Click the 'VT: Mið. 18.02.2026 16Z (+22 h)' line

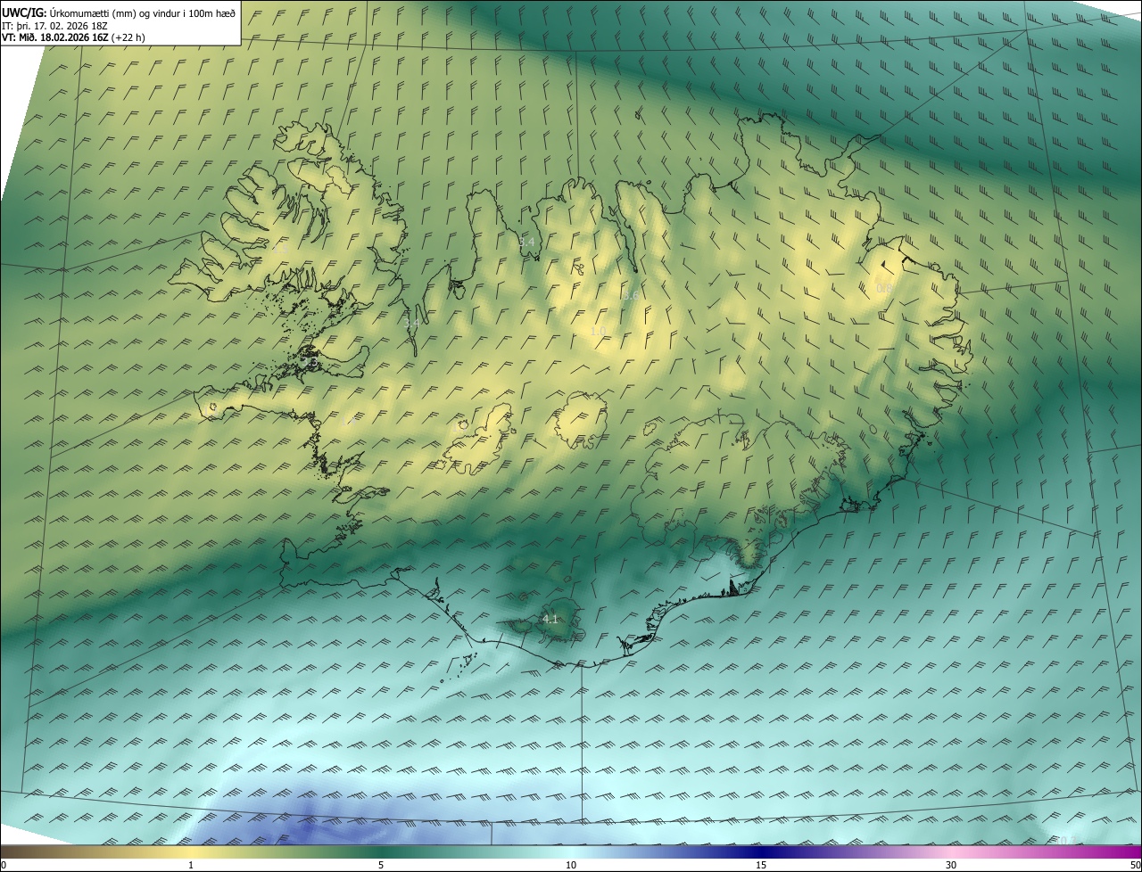click(x=73, y=37)
